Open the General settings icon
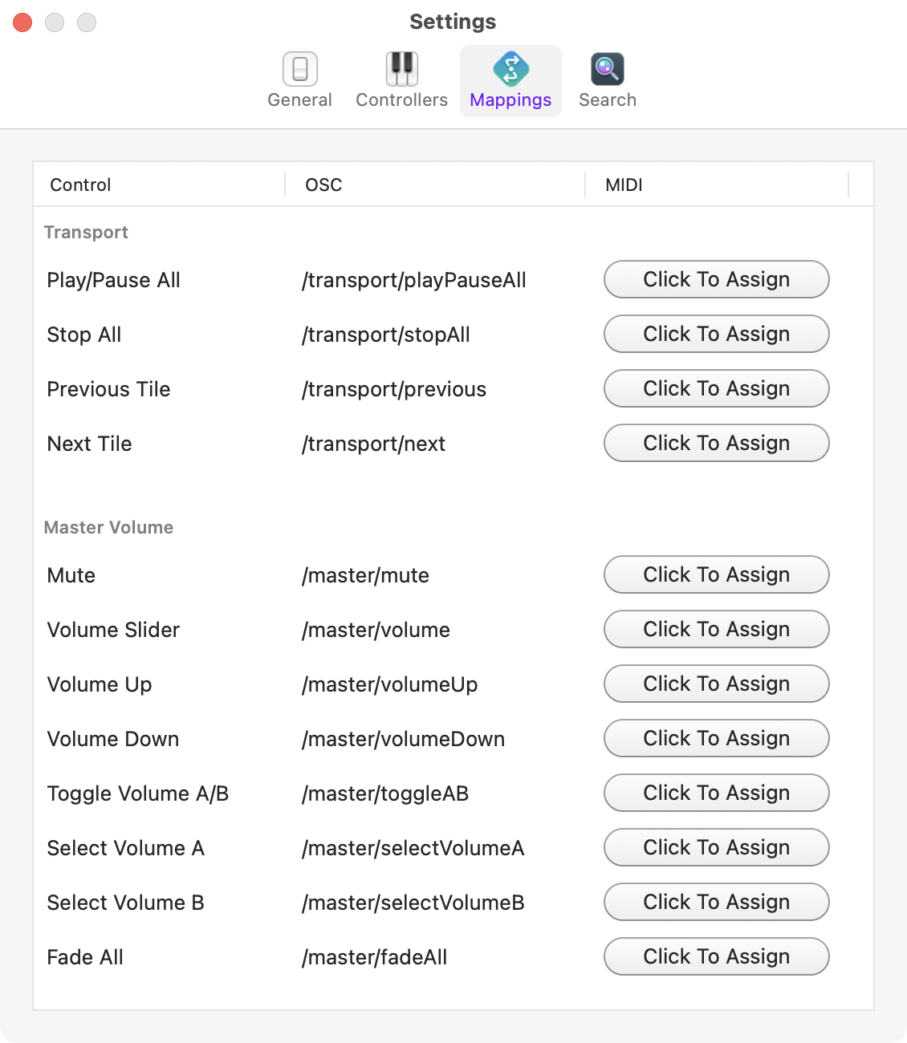 point(300,69)
